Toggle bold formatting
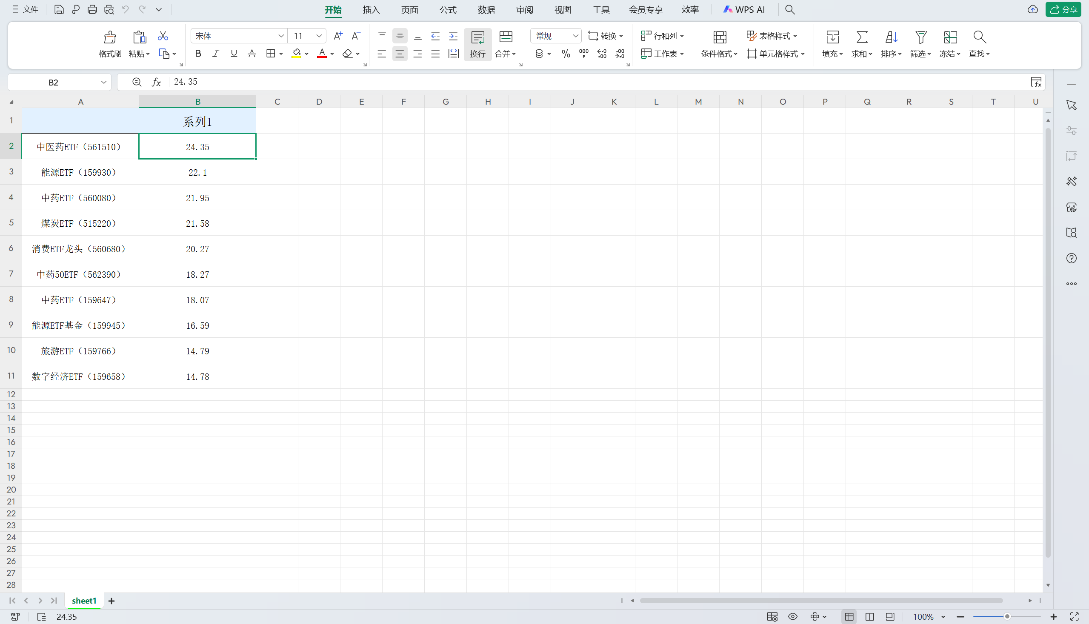The image size is (1089, 624). [x=197, y=54]
